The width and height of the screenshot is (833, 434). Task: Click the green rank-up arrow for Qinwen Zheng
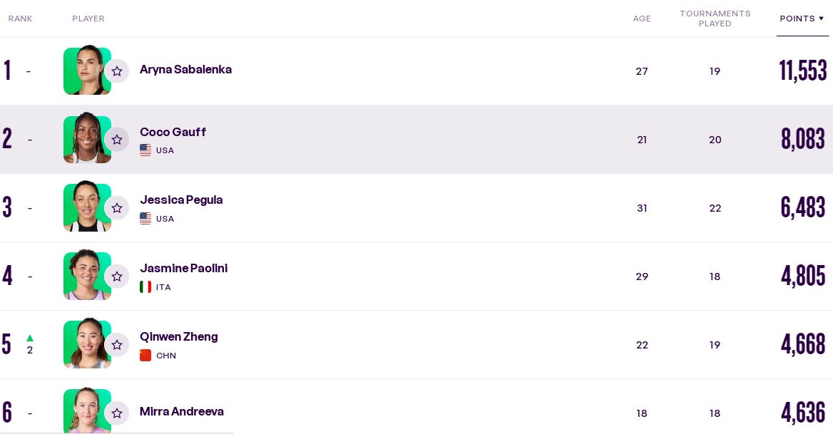tap(30, 338)
